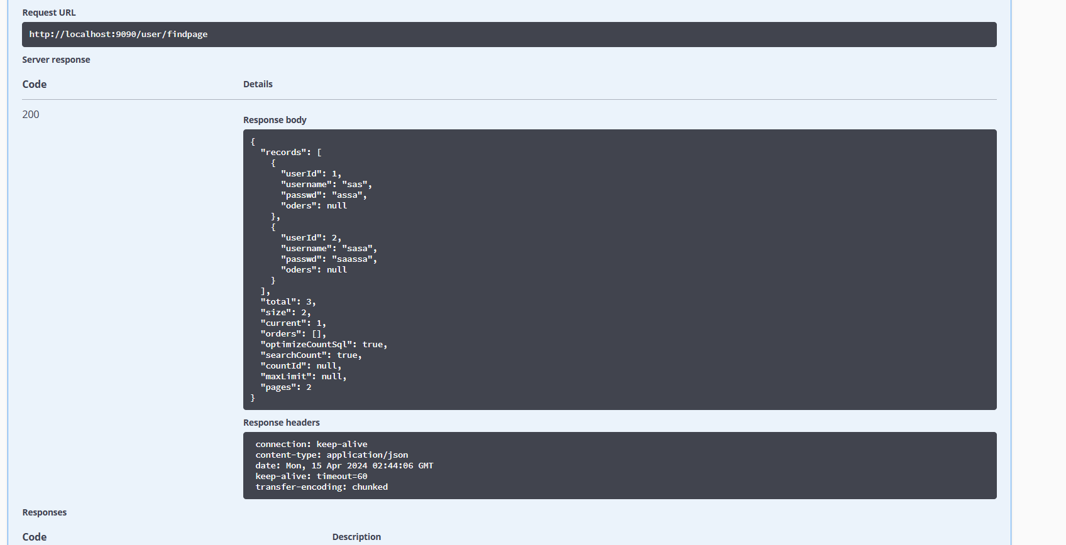
Task: Click the "current": 1 line
Action: 293,323
